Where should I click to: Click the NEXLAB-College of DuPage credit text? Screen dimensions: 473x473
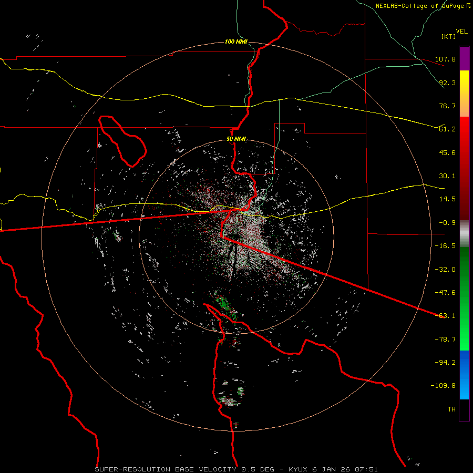[423, 6]
